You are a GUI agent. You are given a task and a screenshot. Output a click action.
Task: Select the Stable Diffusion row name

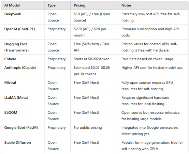click(18, 142)
